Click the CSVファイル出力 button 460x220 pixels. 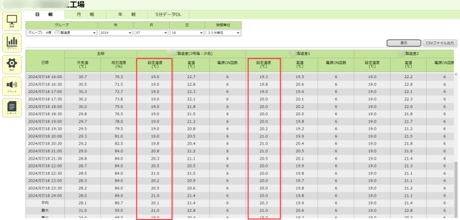coord(439,43)
